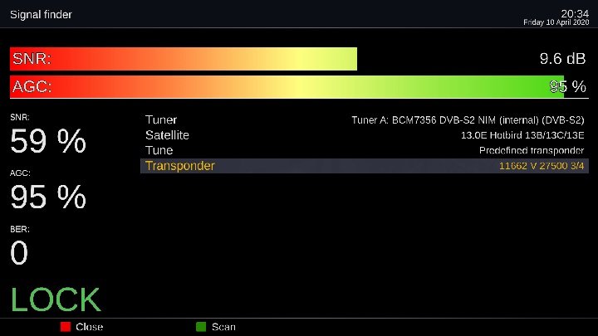Change the Tuner A BCM7356 value
Screen dimensions: 598x336
[x=468, y=120]
